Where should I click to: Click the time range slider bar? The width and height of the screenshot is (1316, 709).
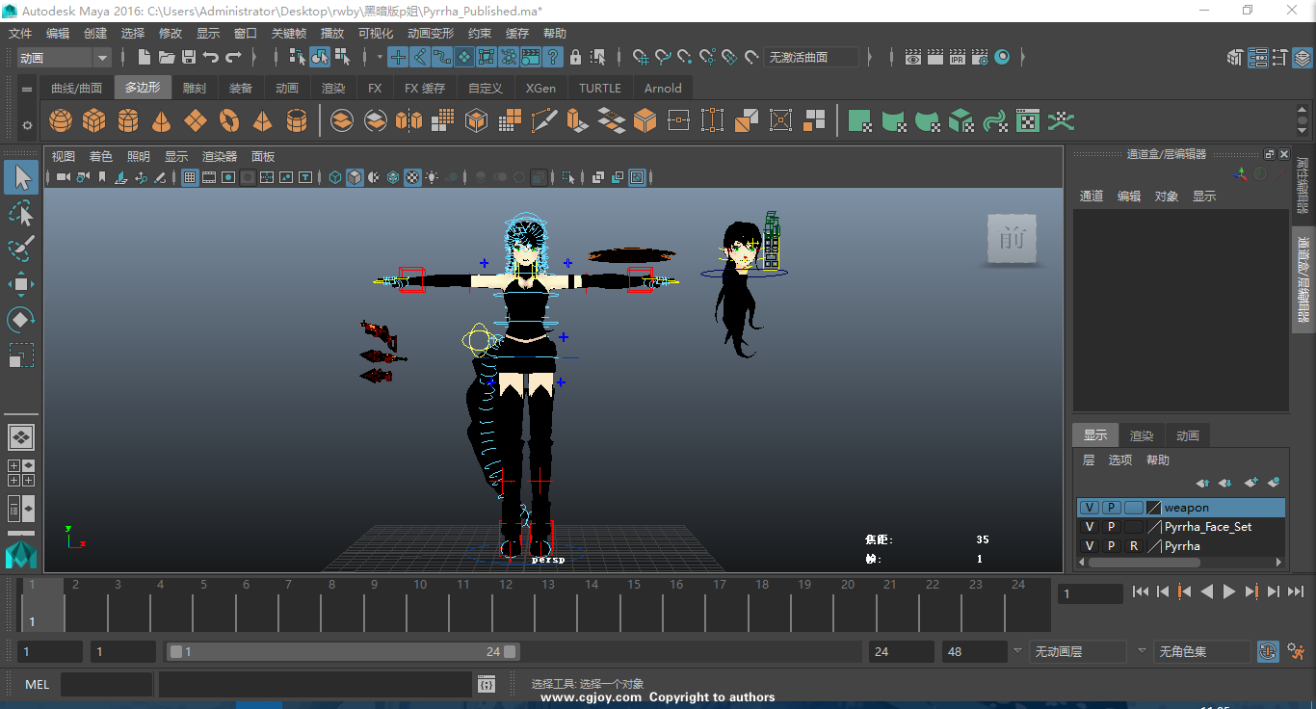[342, 652]
